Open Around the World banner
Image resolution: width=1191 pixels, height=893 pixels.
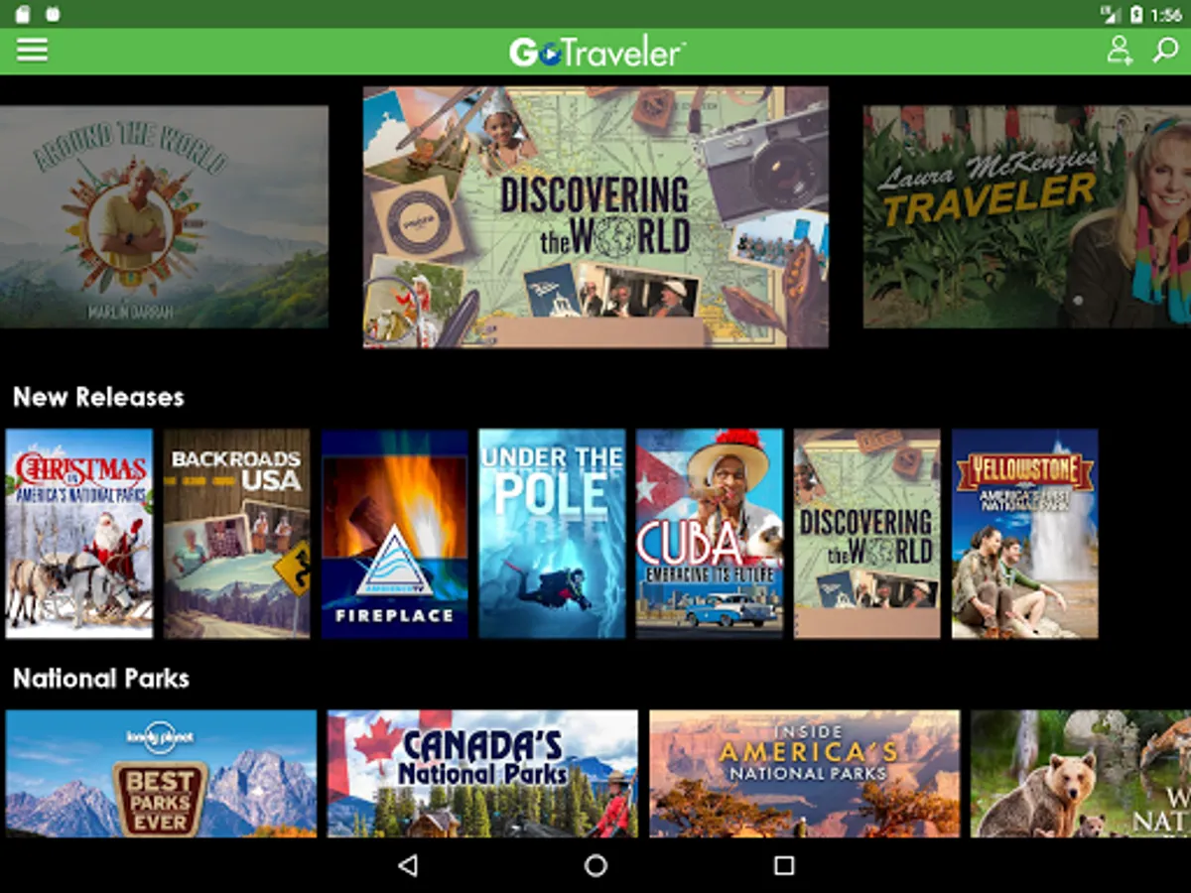tap(164, 216)
